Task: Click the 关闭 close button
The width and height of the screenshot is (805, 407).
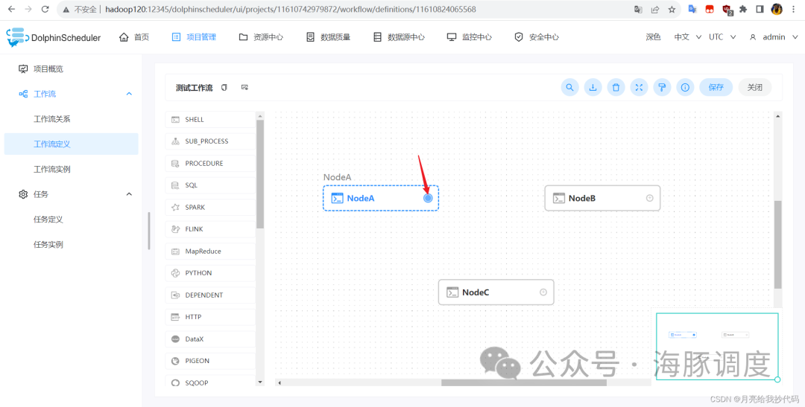Action: click(754, 87)
